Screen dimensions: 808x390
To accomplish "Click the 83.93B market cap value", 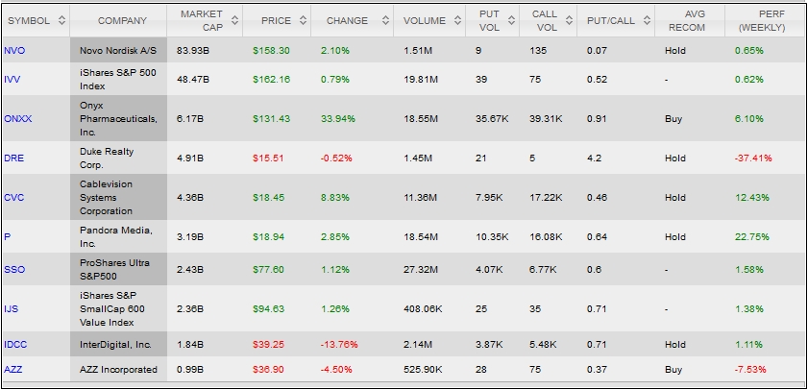I will 193,51.
